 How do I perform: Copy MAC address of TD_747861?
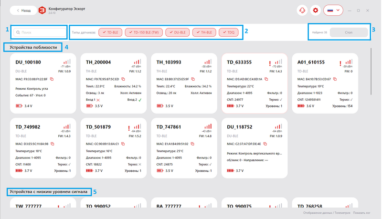pos(192,144)
